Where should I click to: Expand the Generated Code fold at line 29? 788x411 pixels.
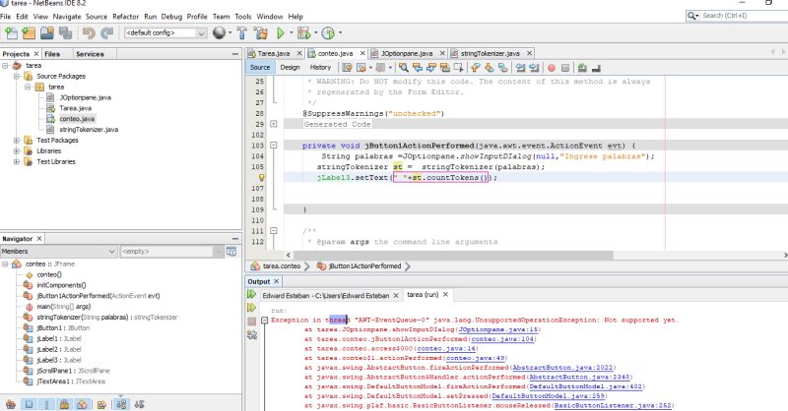274,124
